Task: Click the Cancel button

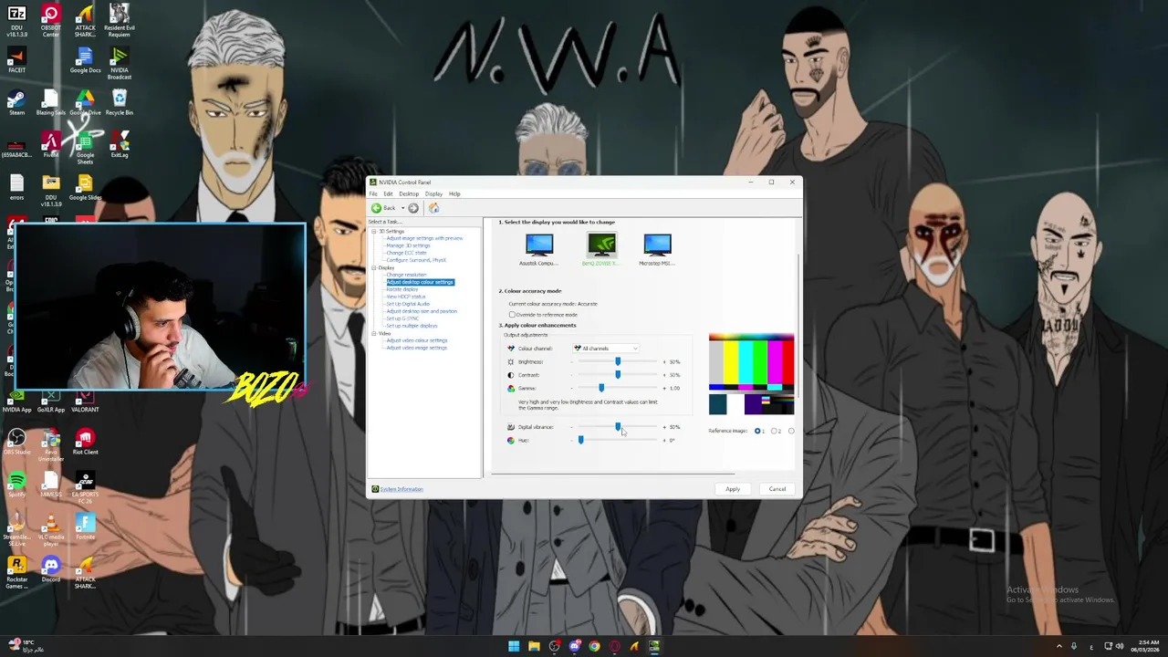Action: pyautogui.click(x=777, y=489)
